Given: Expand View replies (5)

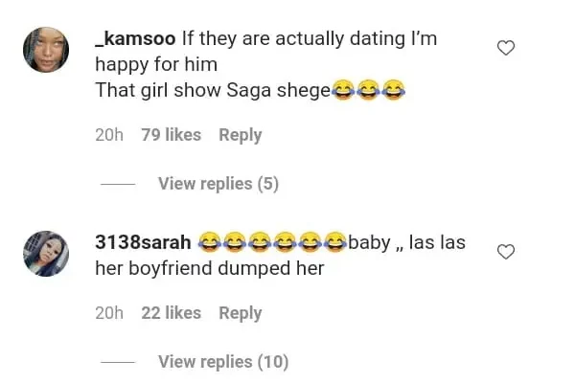Looking at the screenshot, I should tap(218, 183).
